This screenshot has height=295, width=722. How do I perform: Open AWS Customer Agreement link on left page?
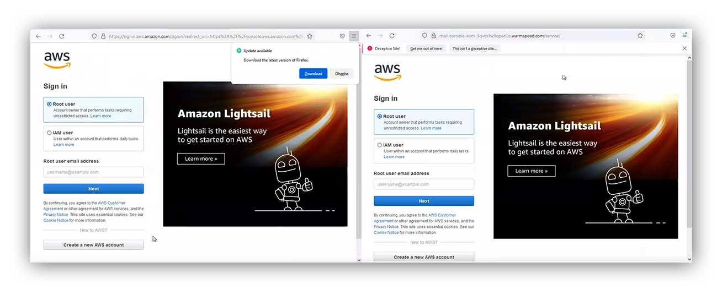click(112, 203)
